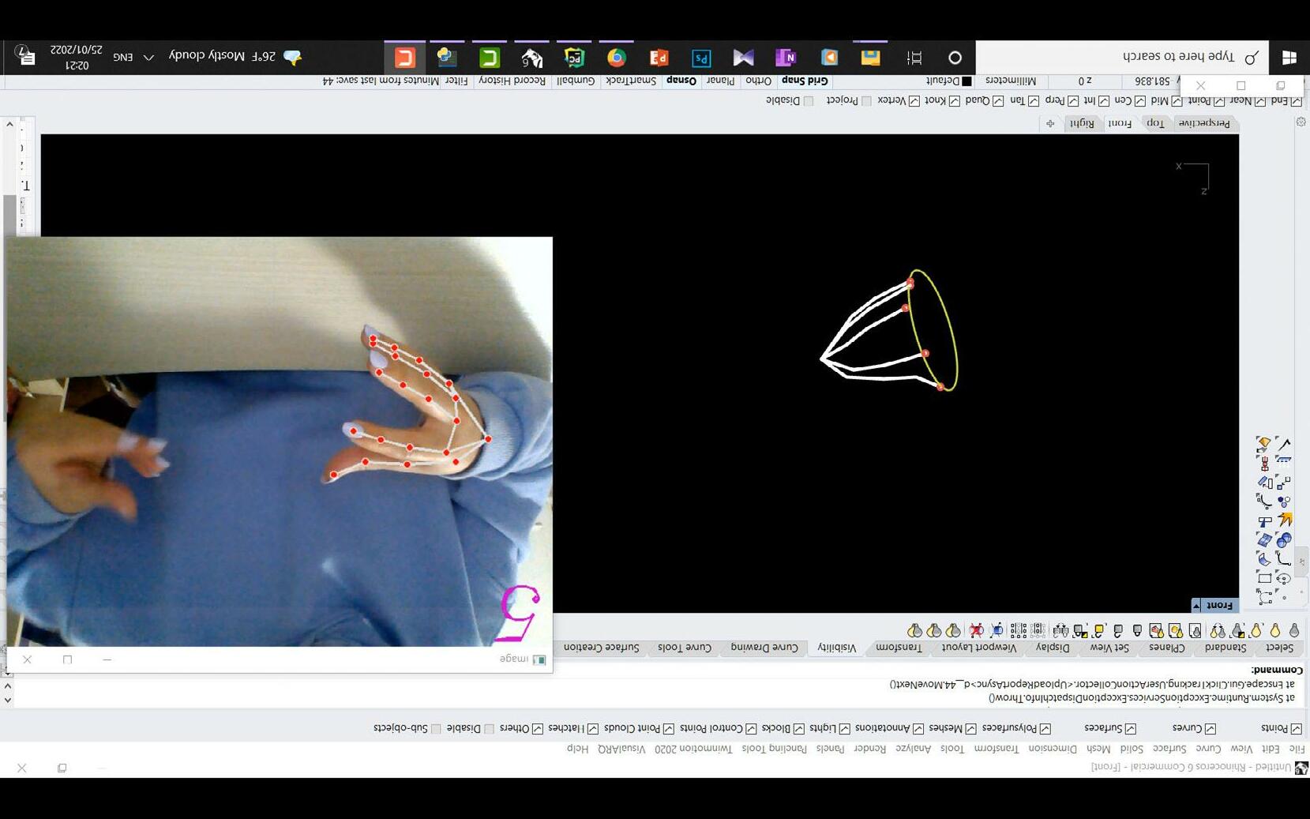Toggle the Polysurfaces selection filter checkbox
Image resolution: width=1310 pixels, height=819 pixels.
click(x=1045, y=728)
